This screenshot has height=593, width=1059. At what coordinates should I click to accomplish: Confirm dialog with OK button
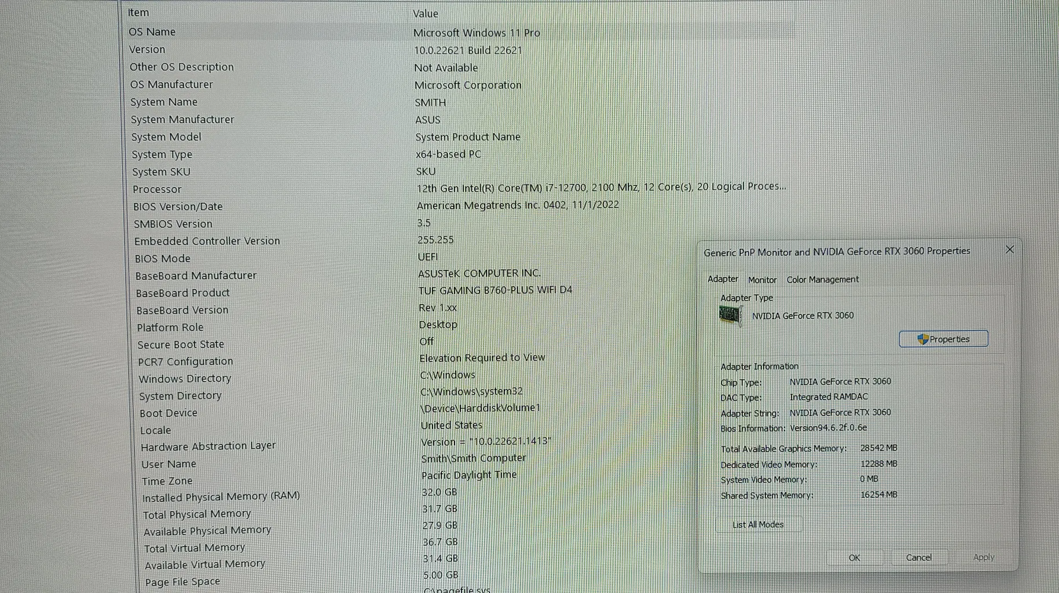(x=854, y=558)
